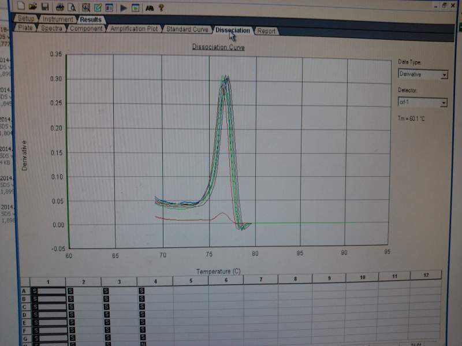Open the Standard Curve tab
The image size is (462, 346).
pos(187,29)
